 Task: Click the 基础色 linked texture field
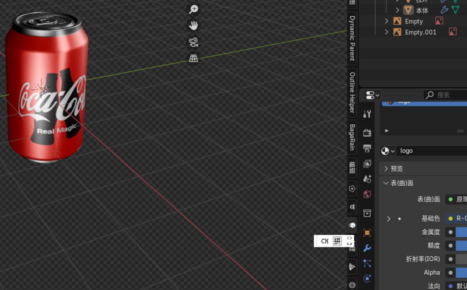(x=456, y=218)
